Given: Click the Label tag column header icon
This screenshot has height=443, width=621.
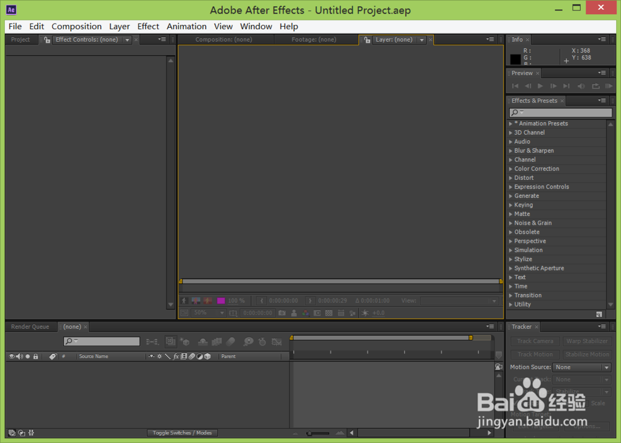Looking at the screenshot, I should 53,356.
